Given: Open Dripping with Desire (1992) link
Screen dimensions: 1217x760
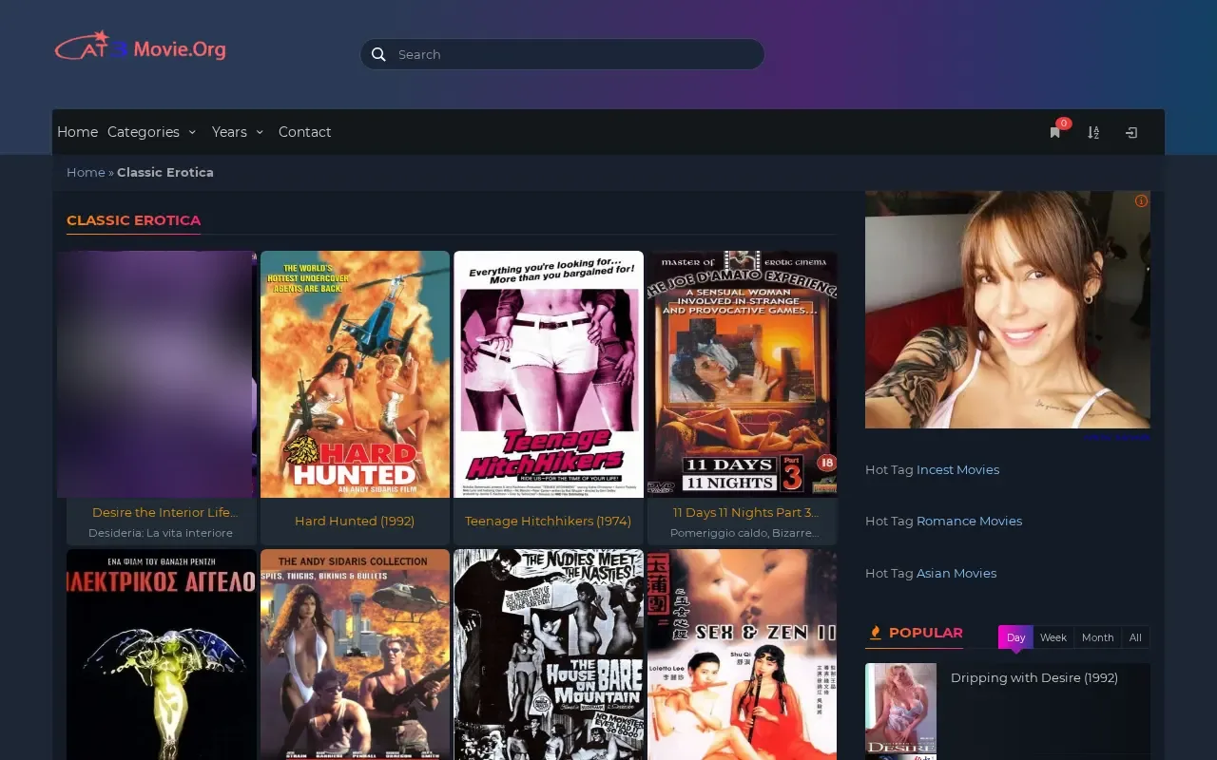Looking at the screenshot, I should 1034,677.
